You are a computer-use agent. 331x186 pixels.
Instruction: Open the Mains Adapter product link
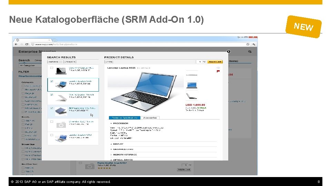click(x=112, y=163)
